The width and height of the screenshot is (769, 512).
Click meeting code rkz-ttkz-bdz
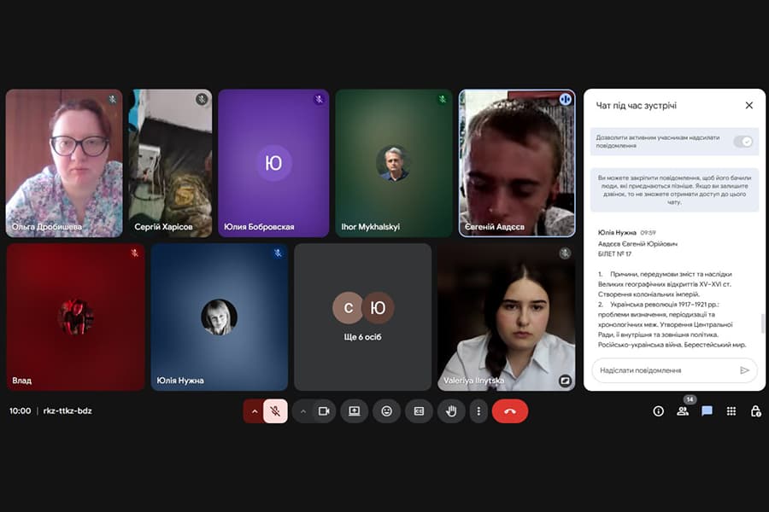(x=68, y=410)
